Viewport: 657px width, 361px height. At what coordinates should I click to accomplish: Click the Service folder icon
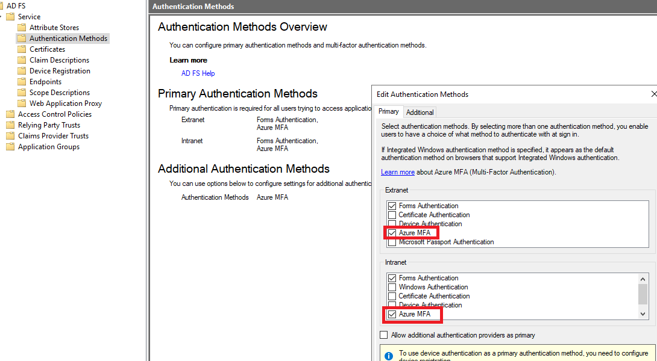10,17
